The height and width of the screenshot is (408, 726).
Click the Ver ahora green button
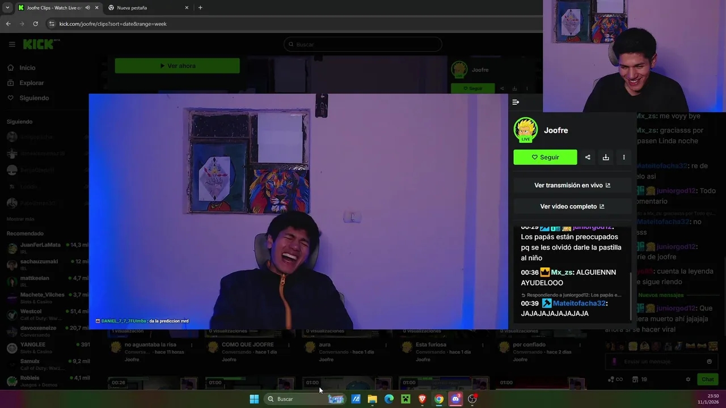pyautogui.click(x=177, y=66)
